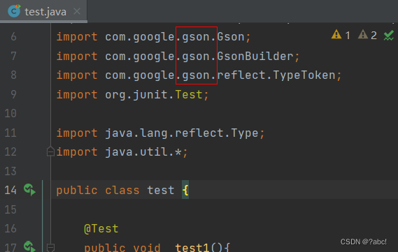Click the java.util.* import statement

click(x=122, y=151)
